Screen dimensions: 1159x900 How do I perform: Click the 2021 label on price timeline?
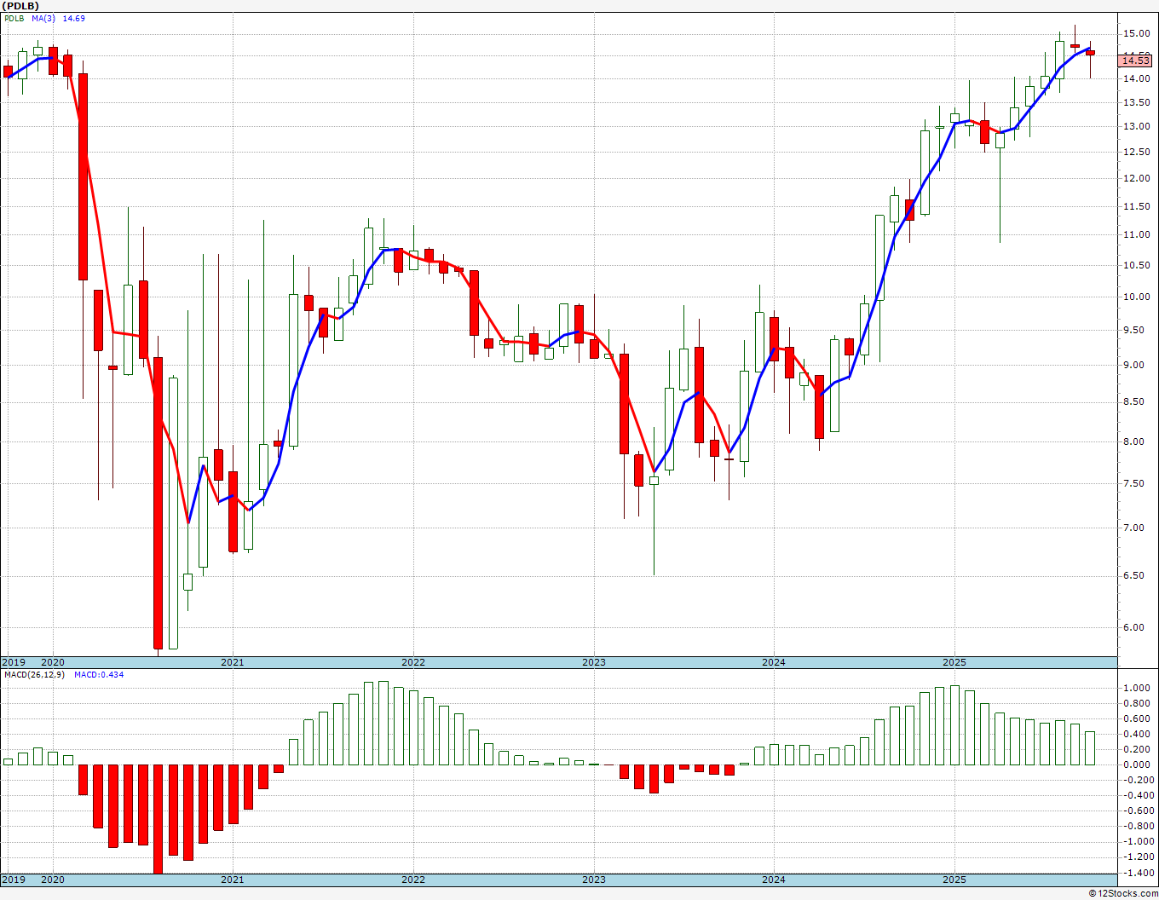coord(232,662)
